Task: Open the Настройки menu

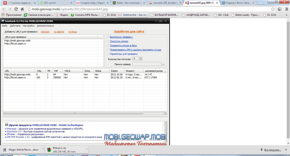Action: [28, 26]
